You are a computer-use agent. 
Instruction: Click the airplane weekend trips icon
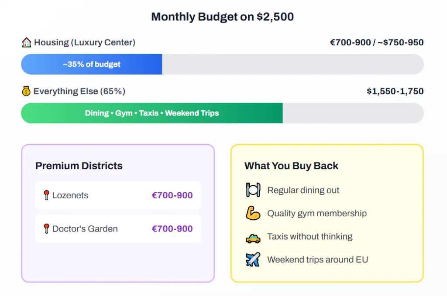(x=253, y=260)
